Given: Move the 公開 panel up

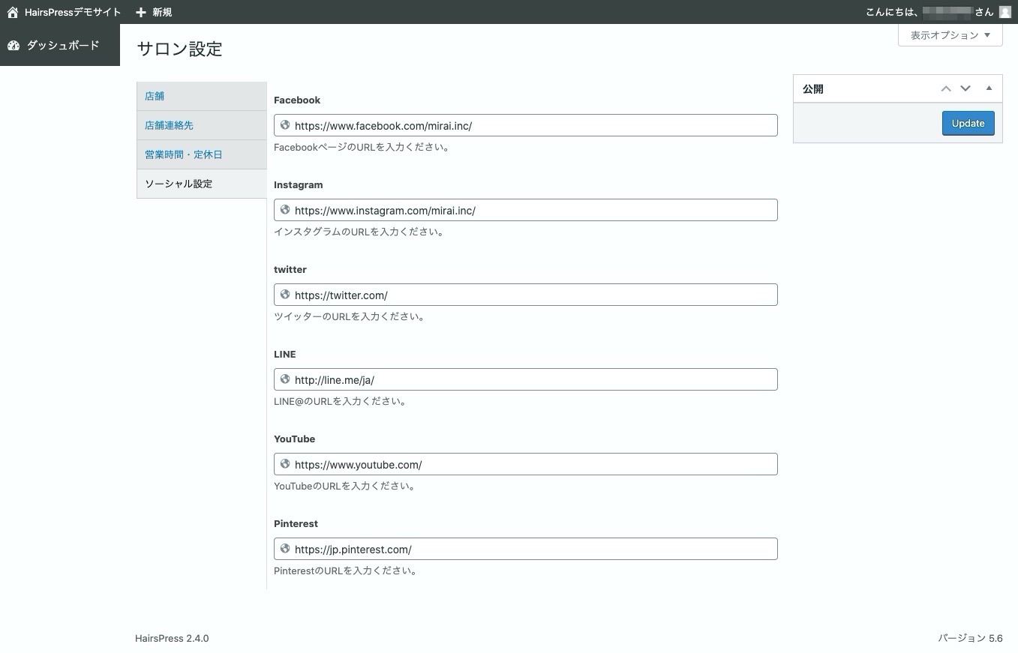Looking at the screenshot, I should pyautogui.click(x=946, y=88).
